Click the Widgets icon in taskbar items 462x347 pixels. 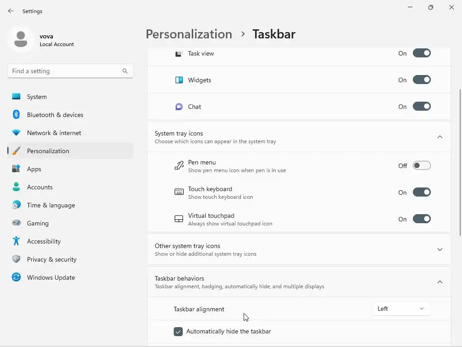point(179,80)
